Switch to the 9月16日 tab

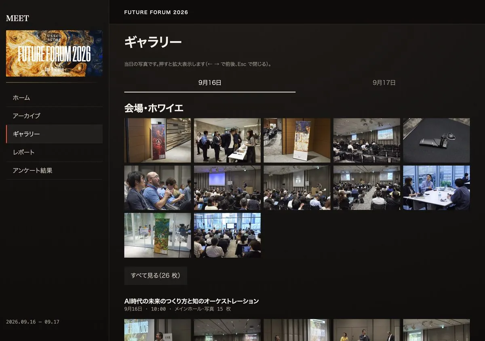tap(210, 83)
